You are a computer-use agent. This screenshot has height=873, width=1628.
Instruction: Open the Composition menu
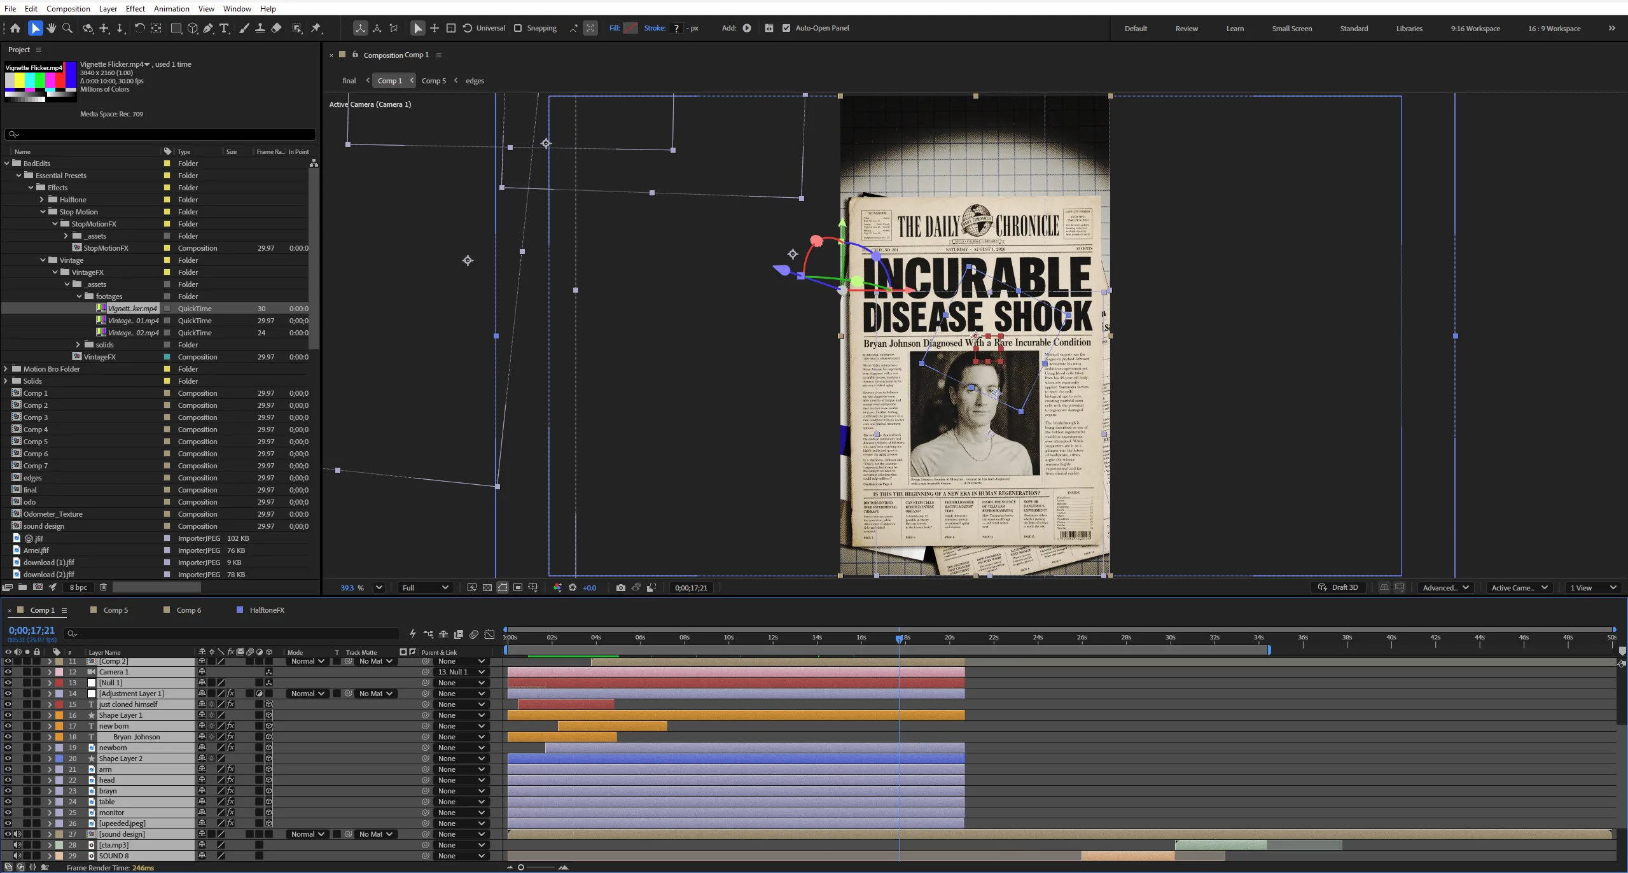[x=68, y=8]
